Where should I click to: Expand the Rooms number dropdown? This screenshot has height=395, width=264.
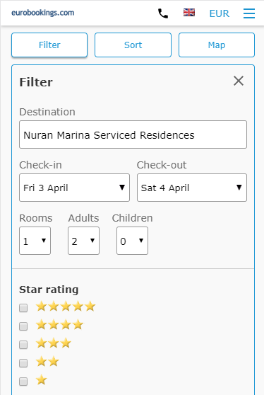coord(35,241)
